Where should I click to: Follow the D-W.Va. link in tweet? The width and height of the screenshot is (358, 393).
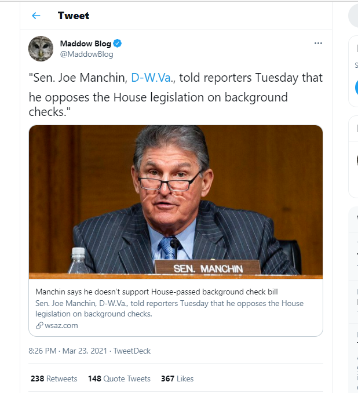(151, 78)
